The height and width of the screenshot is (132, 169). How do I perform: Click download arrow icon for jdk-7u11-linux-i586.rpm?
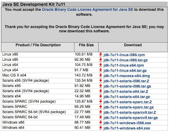click(x=101, y=55)
